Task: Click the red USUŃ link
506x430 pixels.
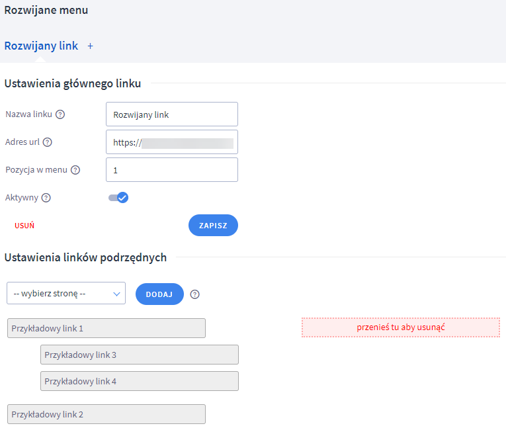Action: pos(24,226)
